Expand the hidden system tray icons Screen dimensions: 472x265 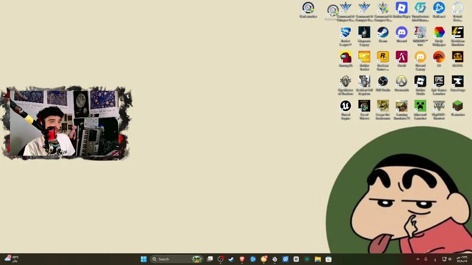[417, 259]
